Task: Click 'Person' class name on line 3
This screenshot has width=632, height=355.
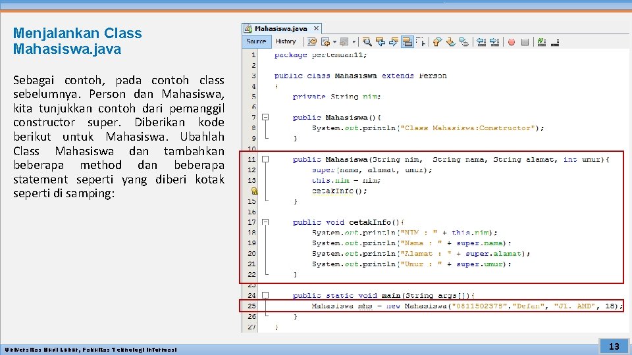Action: 433,76
